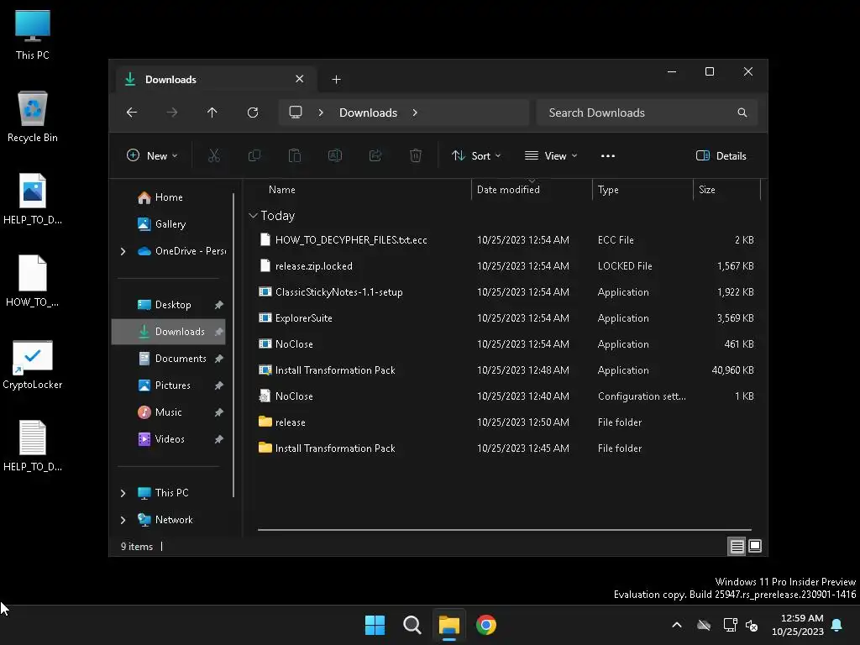Open the Sort dropdown
Image resolution: width=860 pixels, height=645 pixels.
coord(476,155)
